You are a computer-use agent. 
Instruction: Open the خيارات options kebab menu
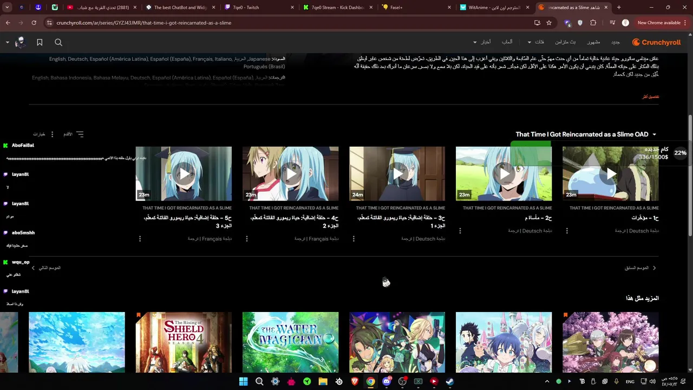pyautogui.click(x=52, y=134)
